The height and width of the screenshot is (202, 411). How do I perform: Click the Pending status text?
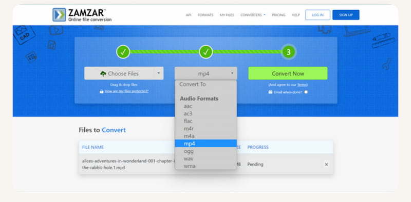[x=255, y=165]
